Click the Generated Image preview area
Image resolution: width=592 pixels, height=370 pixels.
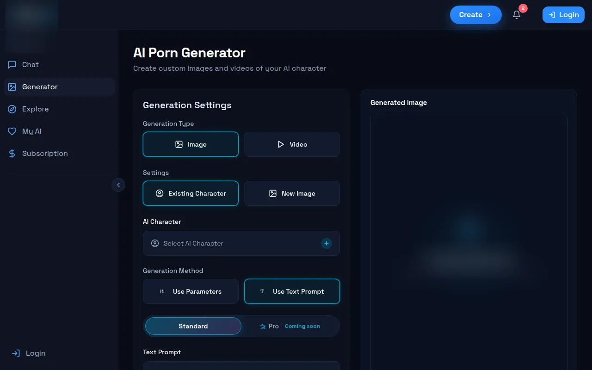(469, 241)
